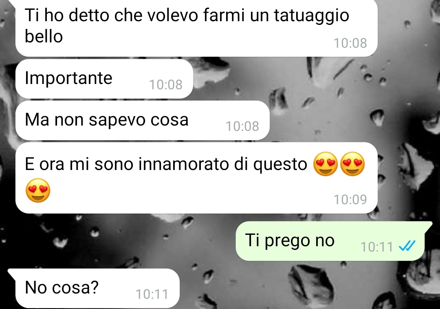
Task: Tap the first heart-eyes emoji after 'questo'
Action: coord(325,164)
